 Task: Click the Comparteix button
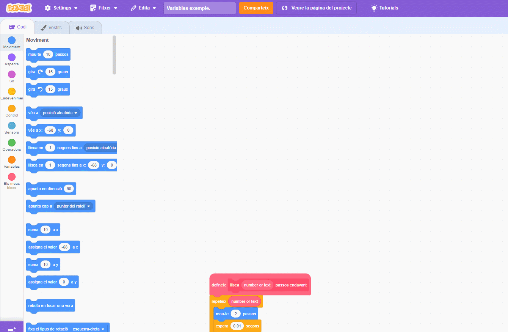pyautogui.click(x=256, y=8)
